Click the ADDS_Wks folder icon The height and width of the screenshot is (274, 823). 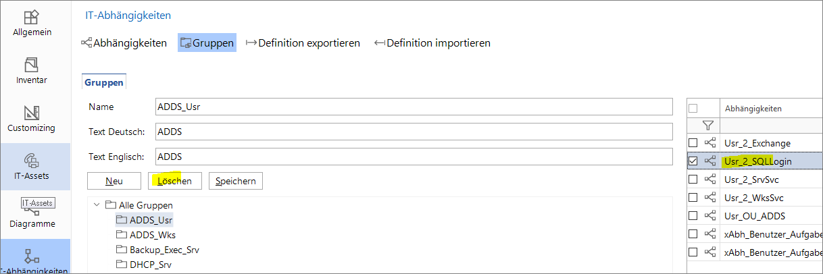click(x=122, y=235)
